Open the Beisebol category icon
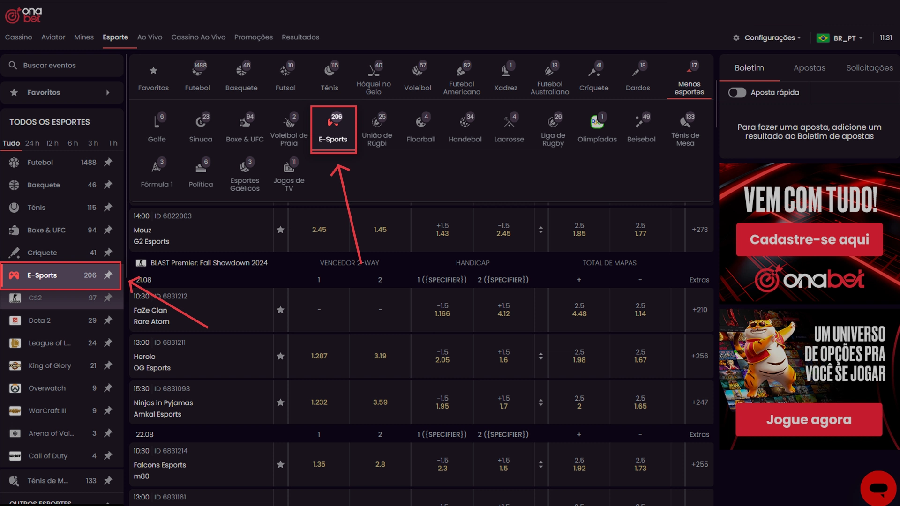 coord(641,128)
